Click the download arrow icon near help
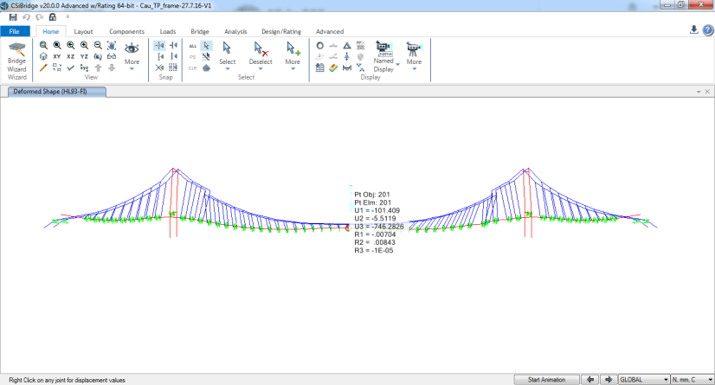 tap(693, 30)
